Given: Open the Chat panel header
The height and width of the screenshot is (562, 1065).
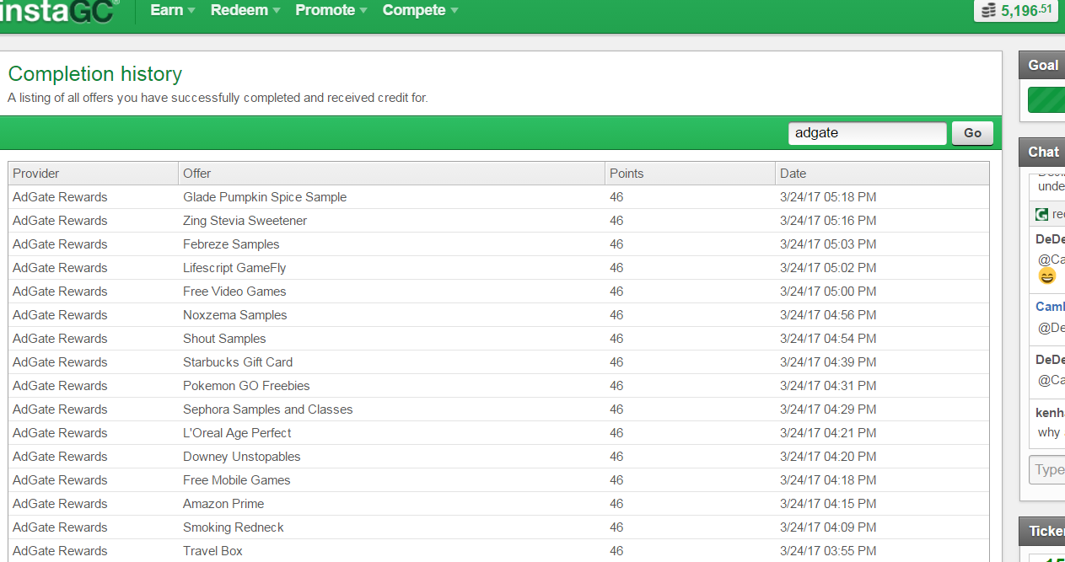Looking at the screenshot, I should (x=1042, y=153).
